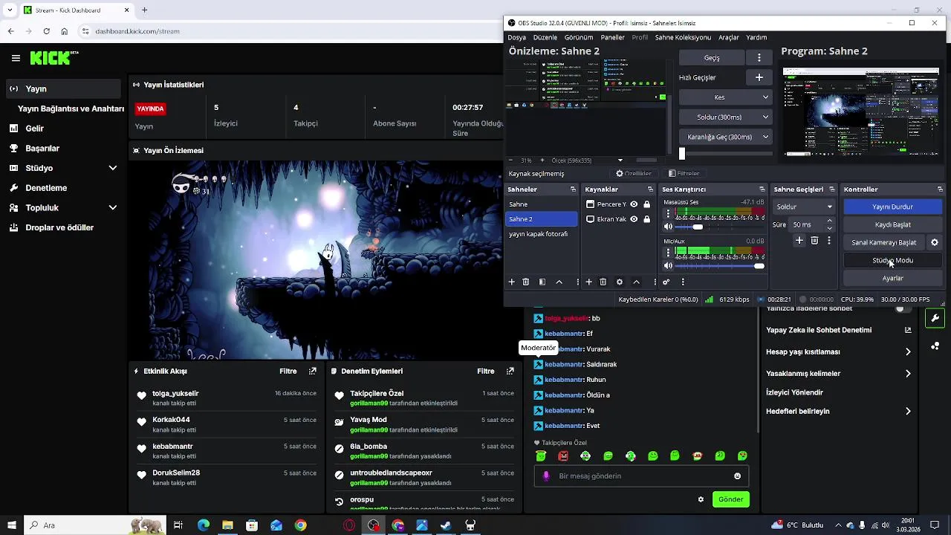Open Steam from the Windows taskbar
The height and width of the screenshot is (535, 951).
click(x=446, y=525)
